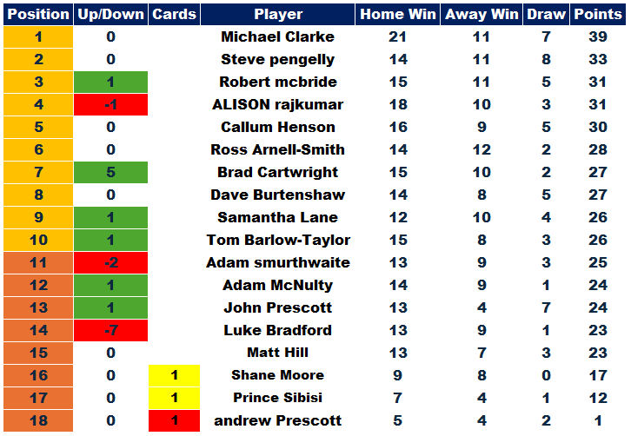
Task: Select player Steve pengelly
Action: (277, 60)
